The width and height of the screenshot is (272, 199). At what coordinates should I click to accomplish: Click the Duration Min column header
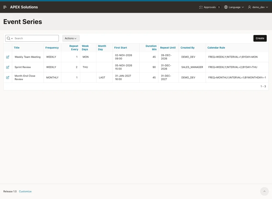pos(151,48)
